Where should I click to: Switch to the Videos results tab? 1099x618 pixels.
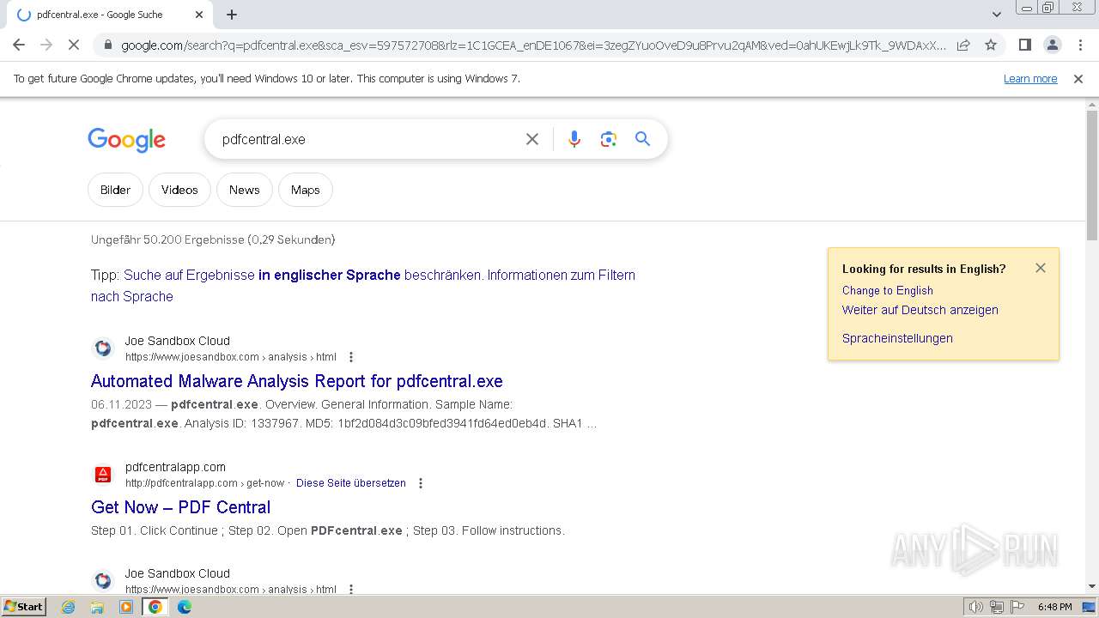(x=179, y=190)
